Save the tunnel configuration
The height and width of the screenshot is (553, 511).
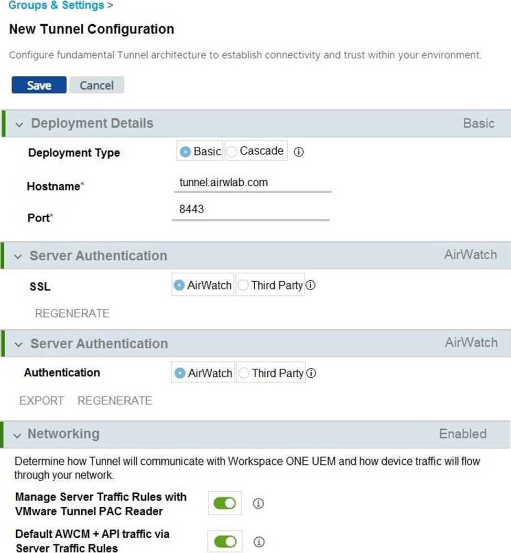pos(39,85)
